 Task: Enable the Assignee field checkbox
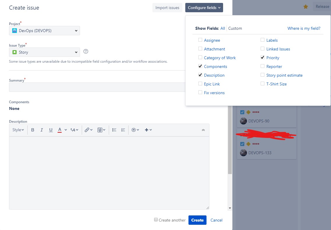coord(200,40)
